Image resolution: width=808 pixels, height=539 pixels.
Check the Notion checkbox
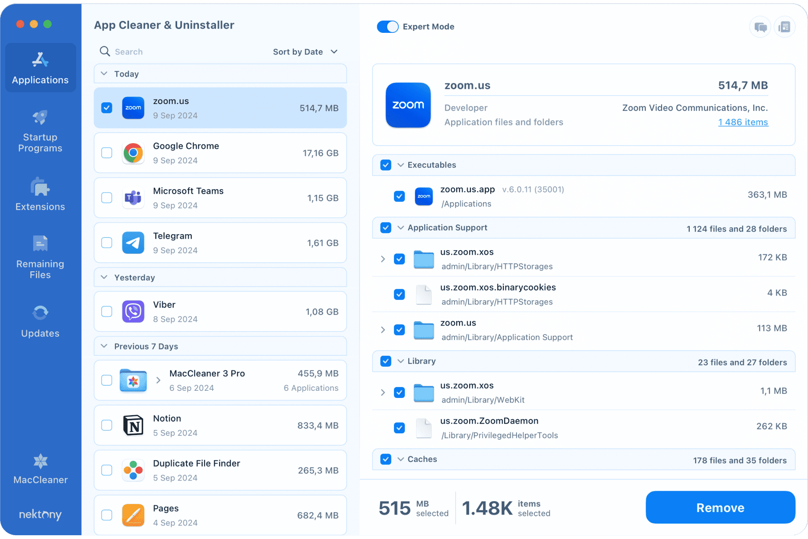(x=107, y=425)
